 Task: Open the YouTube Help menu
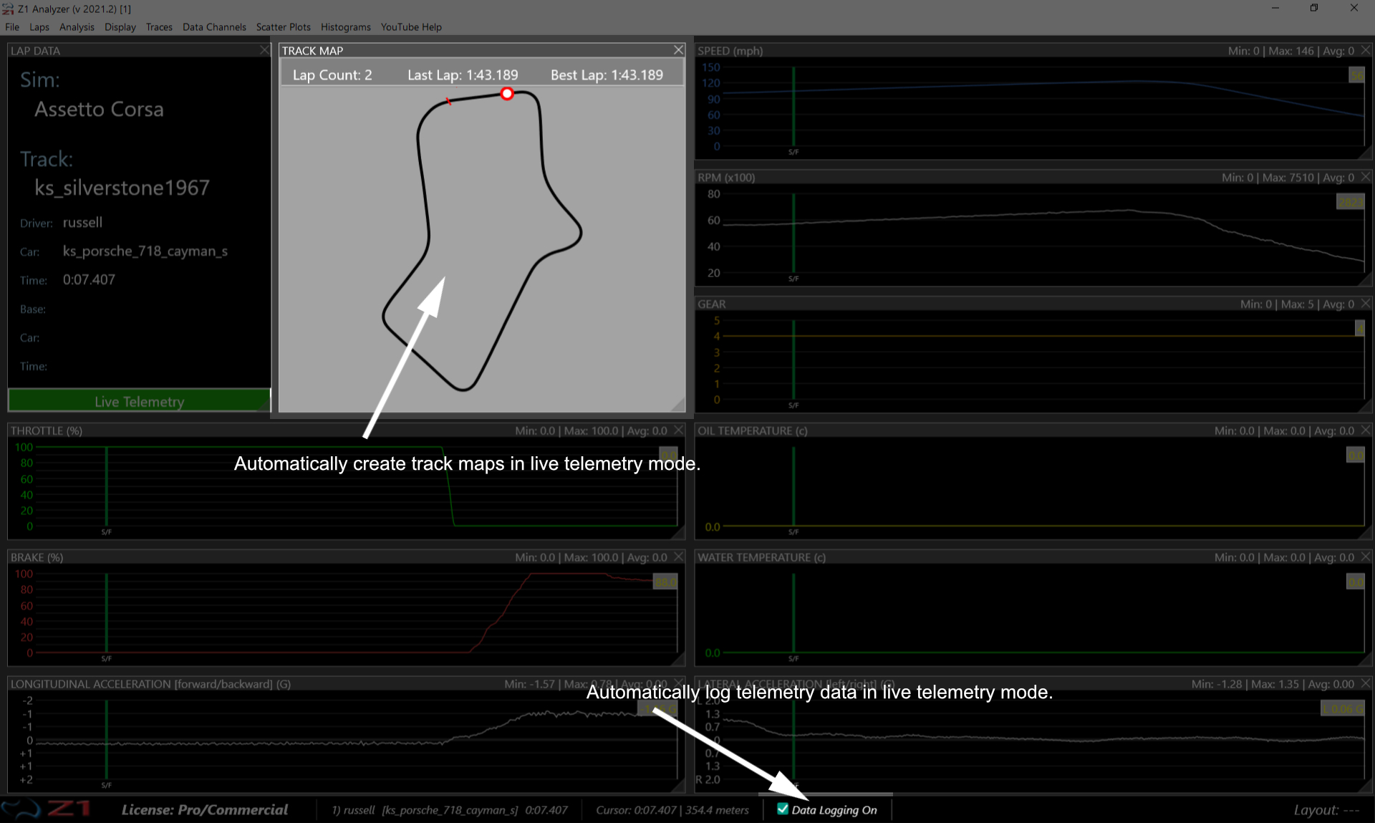coord(411,27)
